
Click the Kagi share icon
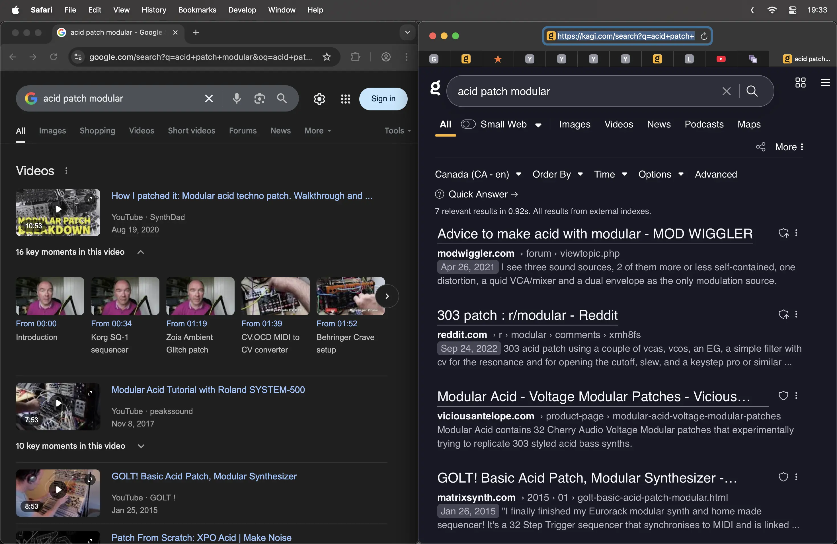pyautogui.click(x=760, y=147)
